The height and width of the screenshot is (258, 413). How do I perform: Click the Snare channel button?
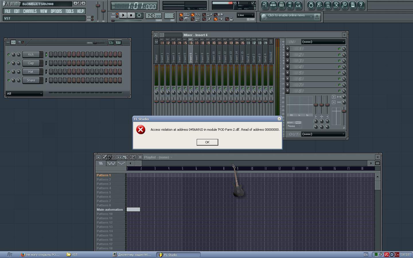(x=31, y=80)
